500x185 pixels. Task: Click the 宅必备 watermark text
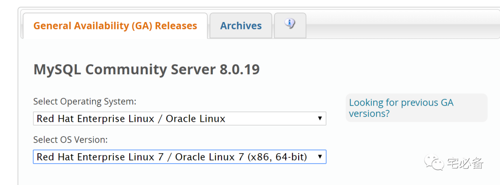(465, 163)
